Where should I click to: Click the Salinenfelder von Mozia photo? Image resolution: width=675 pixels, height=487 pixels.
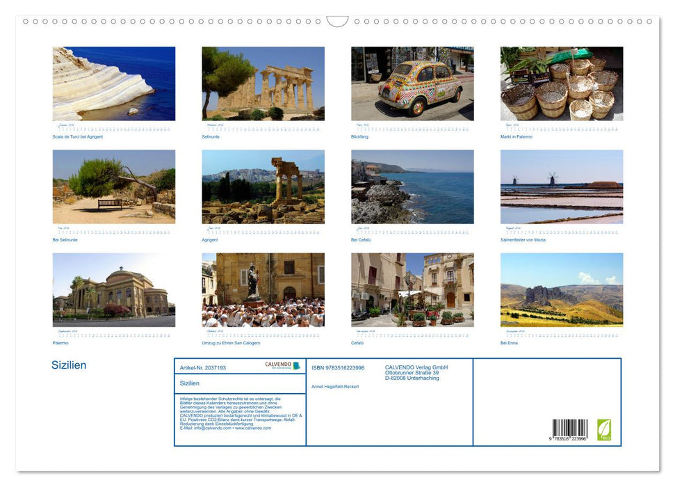coord(562,186)
